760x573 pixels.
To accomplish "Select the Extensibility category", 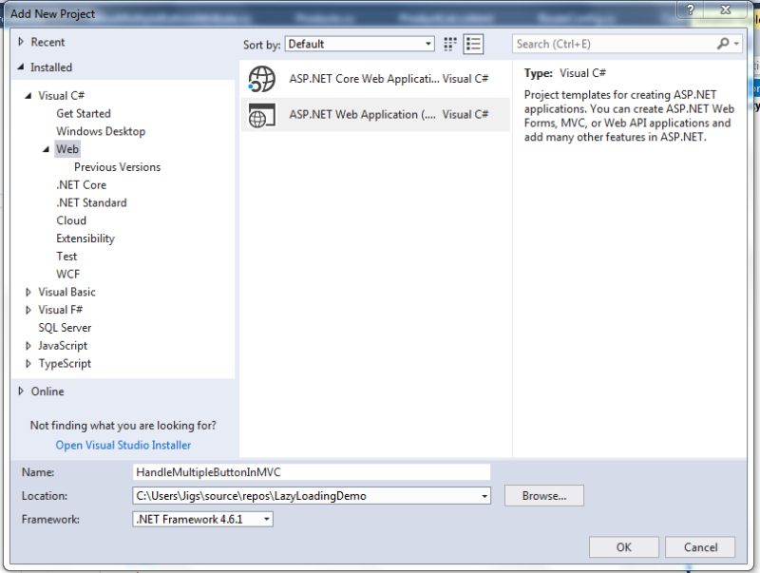I will point(85,239).
